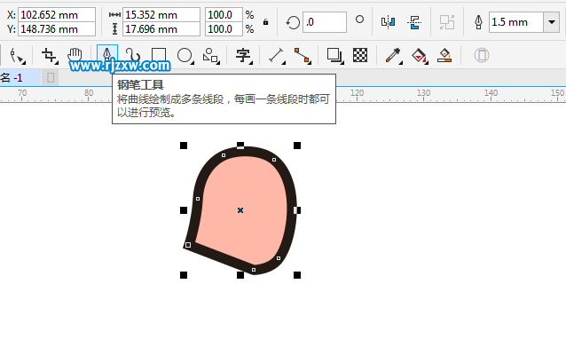The image size is (566, 347).
Task: Click the vertical scale factor 100.0 field
Action: pos(224,29)
